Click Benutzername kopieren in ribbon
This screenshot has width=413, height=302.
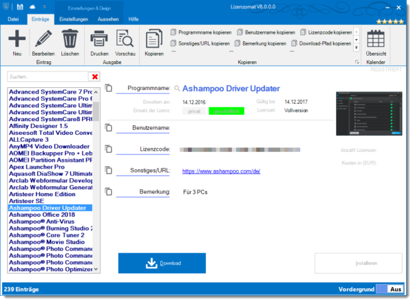[266, 32]
